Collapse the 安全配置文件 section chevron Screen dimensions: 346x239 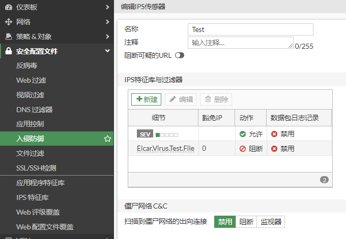(107, 51)
